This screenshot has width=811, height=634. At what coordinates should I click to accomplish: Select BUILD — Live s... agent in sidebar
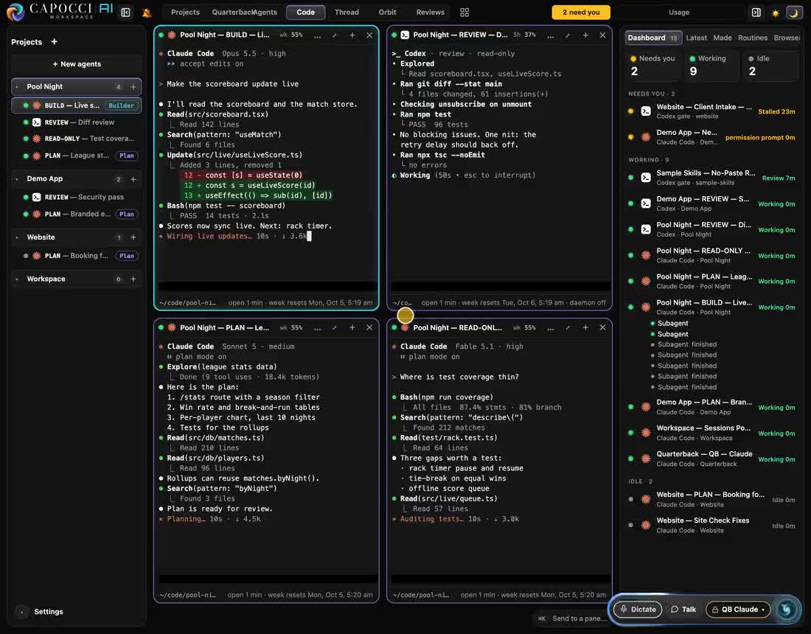77,105
